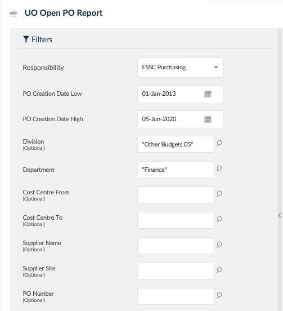The width and height of the screenshot is (283, 311).
Task: Click the empty Supplier Name field
Action: pos(176,246)
